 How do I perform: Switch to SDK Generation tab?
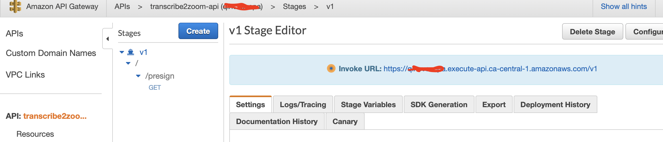click(x=439, y=104)
